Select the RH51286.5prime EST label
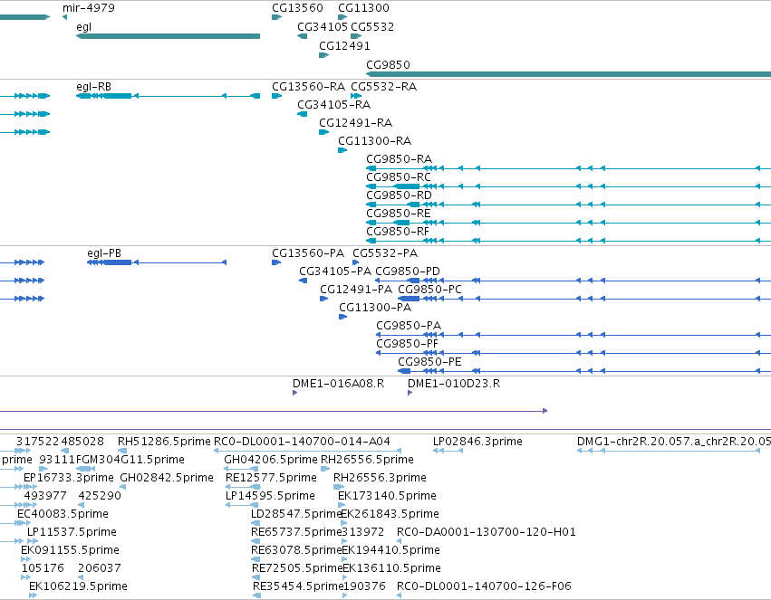The height and width of the screenshot is (600, 771). 164,442
